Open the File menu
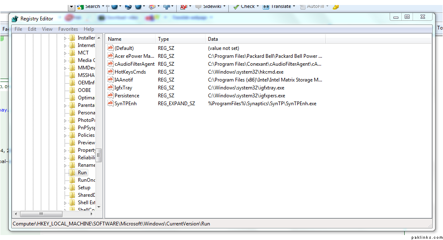 click(x=18, y=29)
